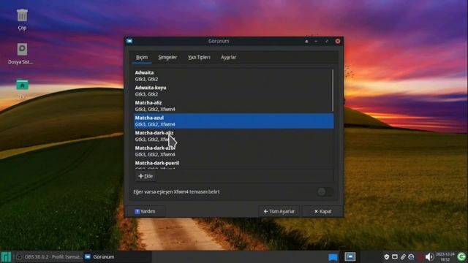Open the paperclip clipboard tray icon
Image resolution: width=468 pixels, height=263 pixels.
pyautogui.click(x=403, y=256)
